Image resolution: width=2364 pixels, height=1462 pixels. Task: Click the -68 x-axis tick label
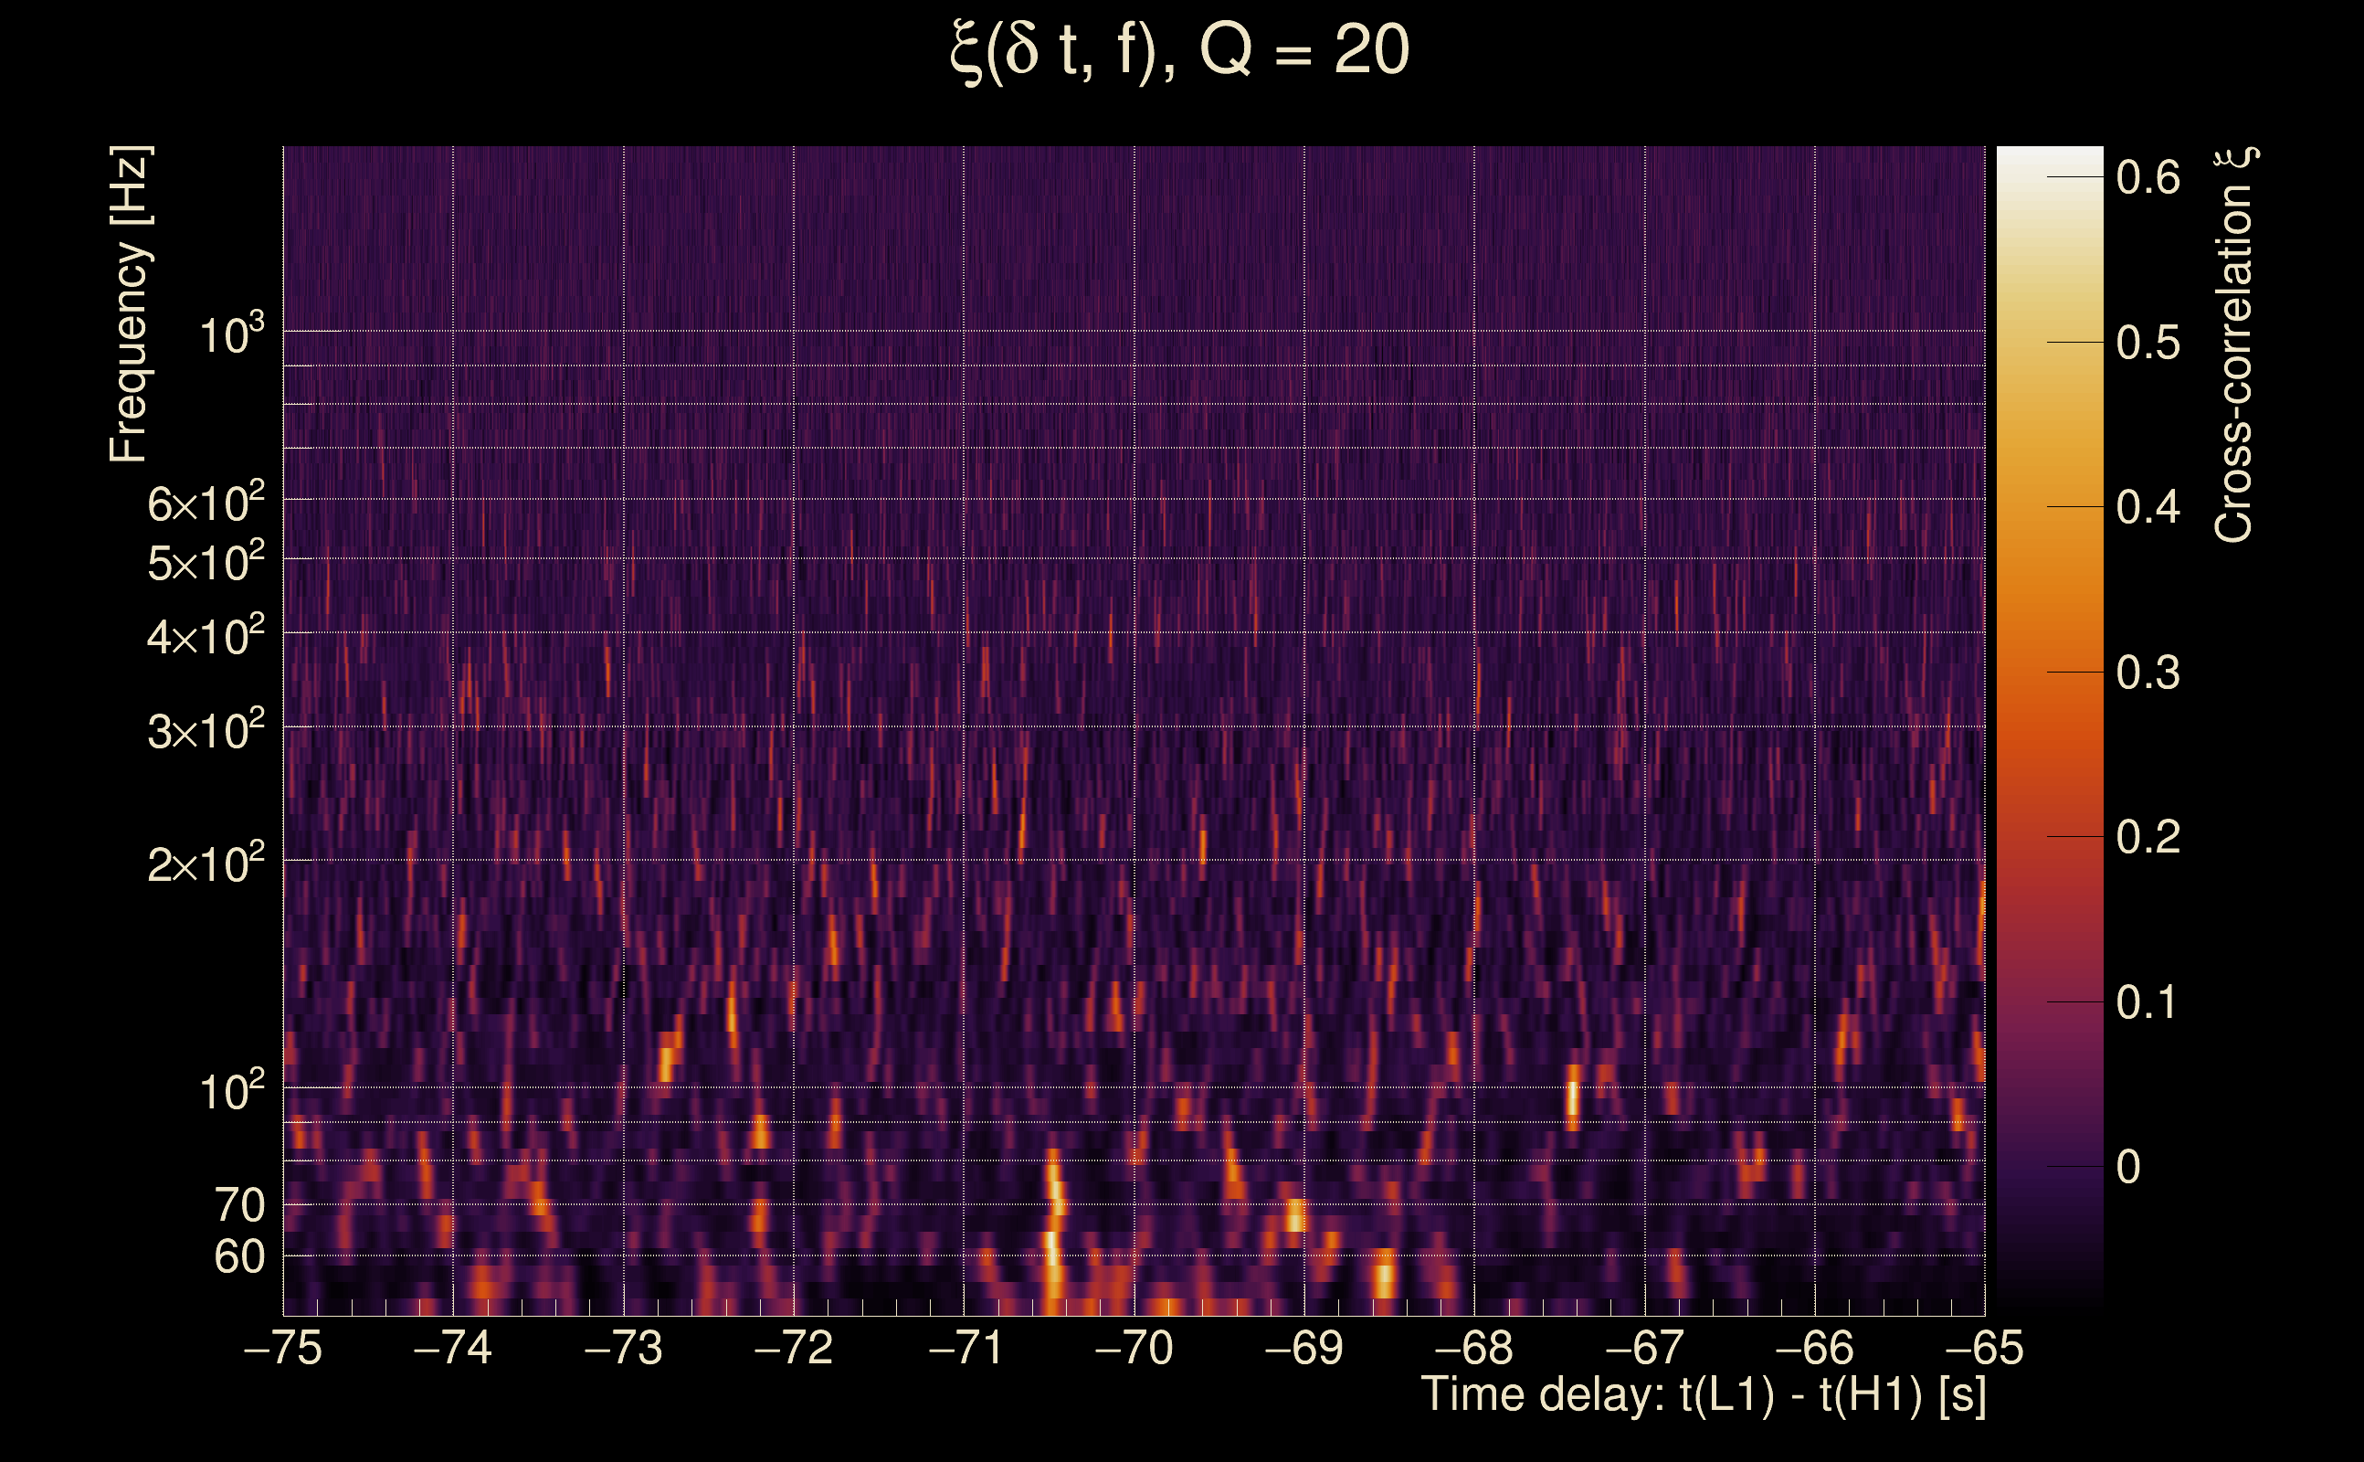tap(1474, 1349)
